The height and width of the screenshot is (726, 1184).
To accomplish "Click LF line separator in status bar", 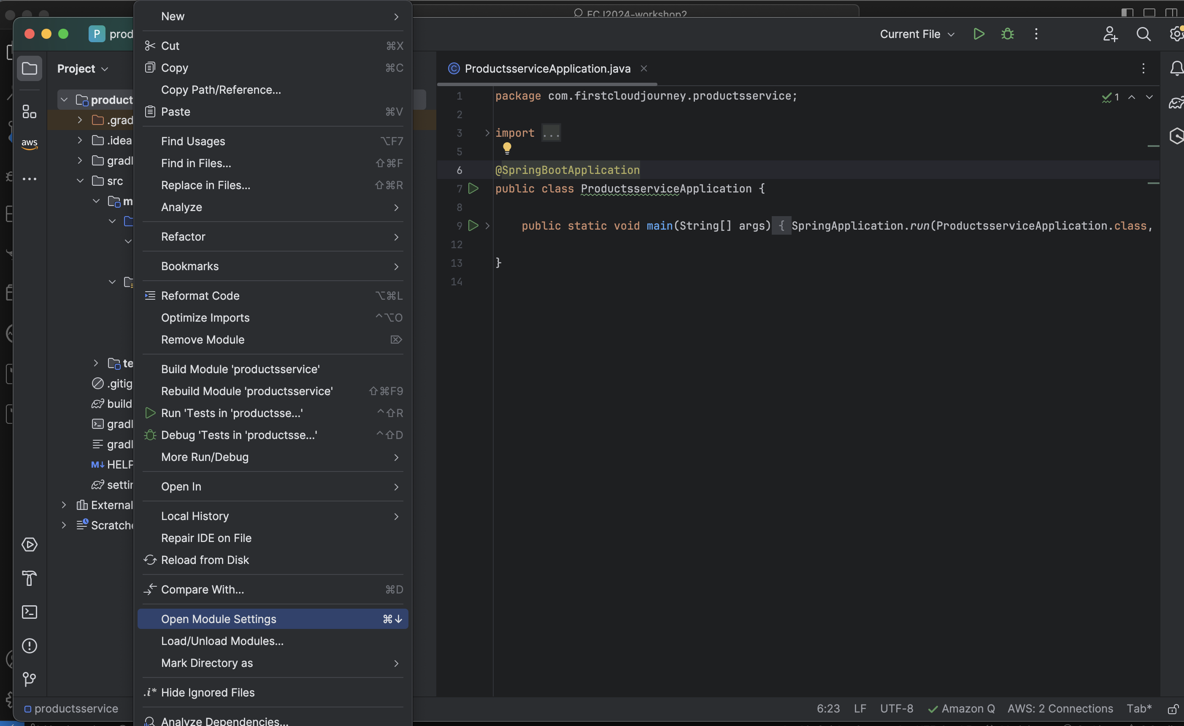I will [860, 709].
